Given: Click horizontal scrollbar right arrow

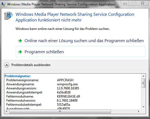Looking at the screenshot, I should pos(139,111).
